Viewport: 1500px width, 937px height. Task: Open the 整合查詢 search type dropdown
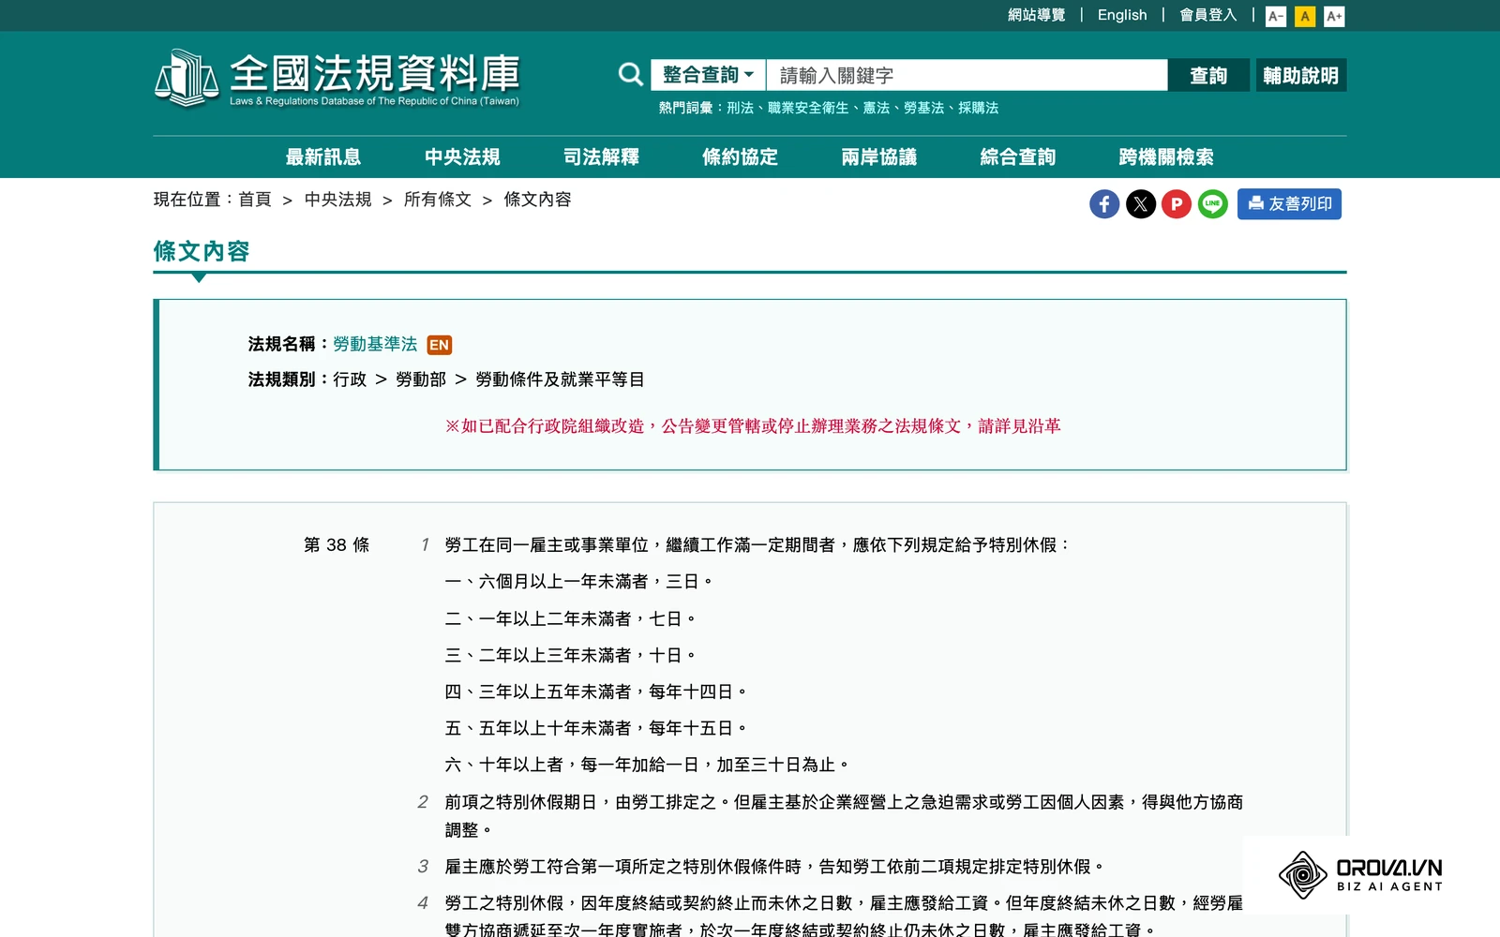[709, 75]
